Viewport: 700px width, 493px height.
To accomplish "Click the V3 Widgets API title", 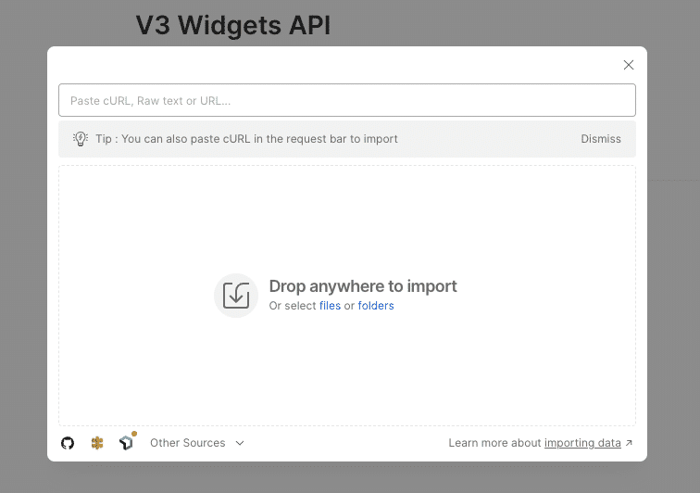I will click(233, 25).
